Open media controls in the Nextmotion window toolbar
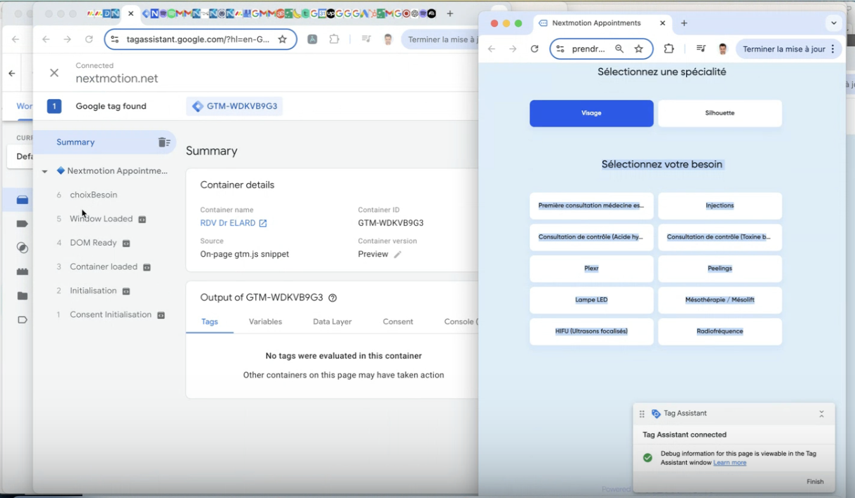 coord(701,49)
